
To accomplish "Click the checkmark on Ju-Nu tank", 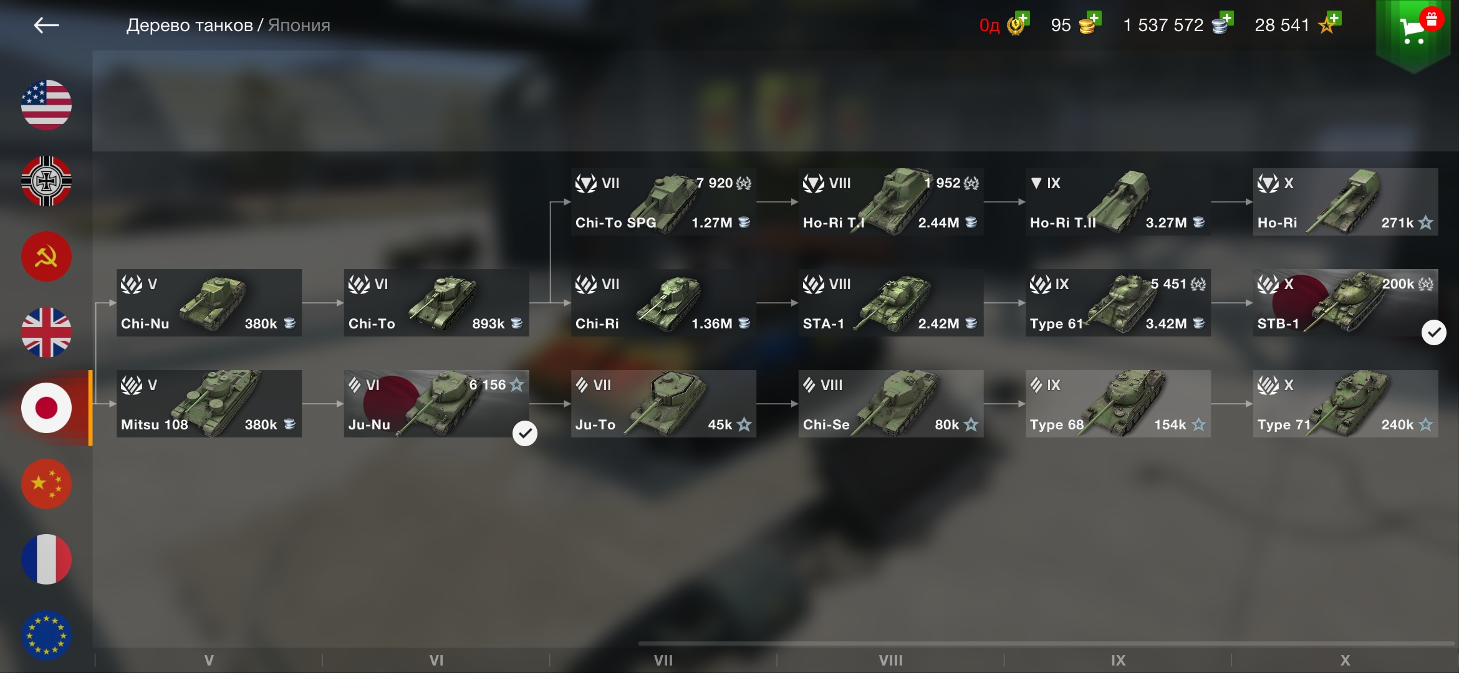I will pyautogui.click(x=525, y=433).
